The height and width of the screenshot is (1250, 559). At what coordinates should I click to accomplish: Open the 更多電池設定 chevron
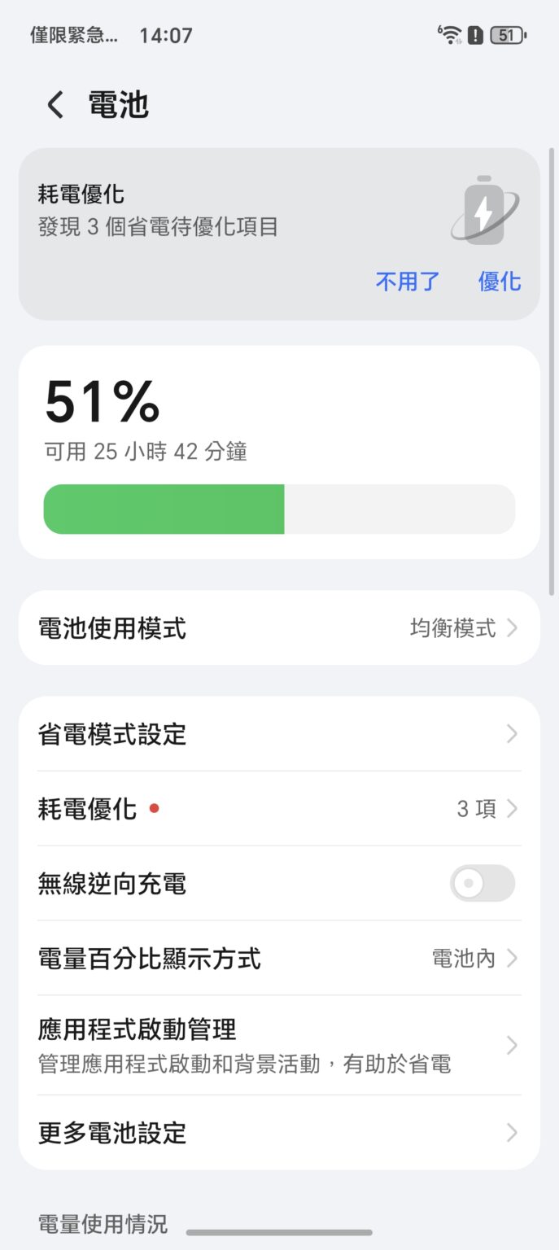coord(512,1133)
